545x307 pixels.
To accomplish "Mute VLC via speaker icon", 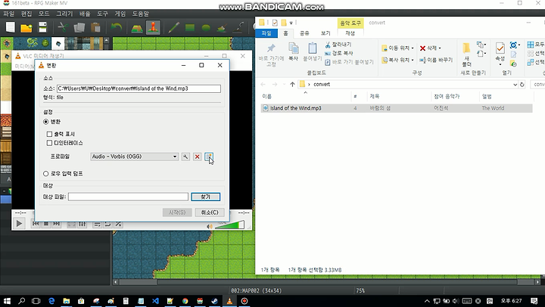I will click(x=210, y=226).
